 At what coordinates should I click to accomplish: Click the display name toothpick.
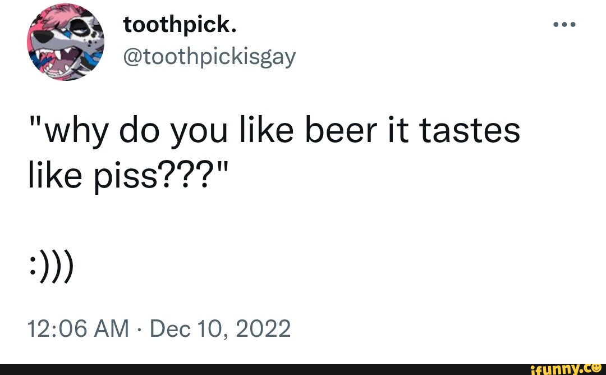tap(181, 24)
